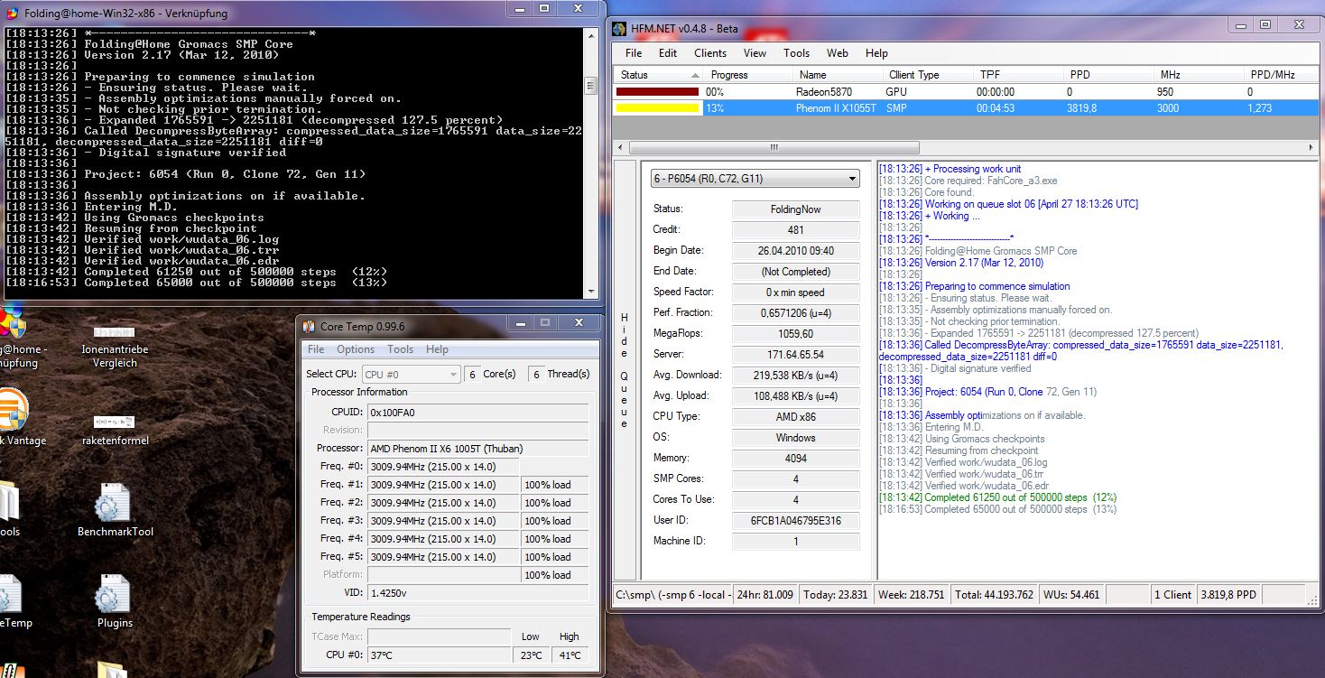
Task: Open the BenchmarkTool desktop icon
Action: coord(115,511)
